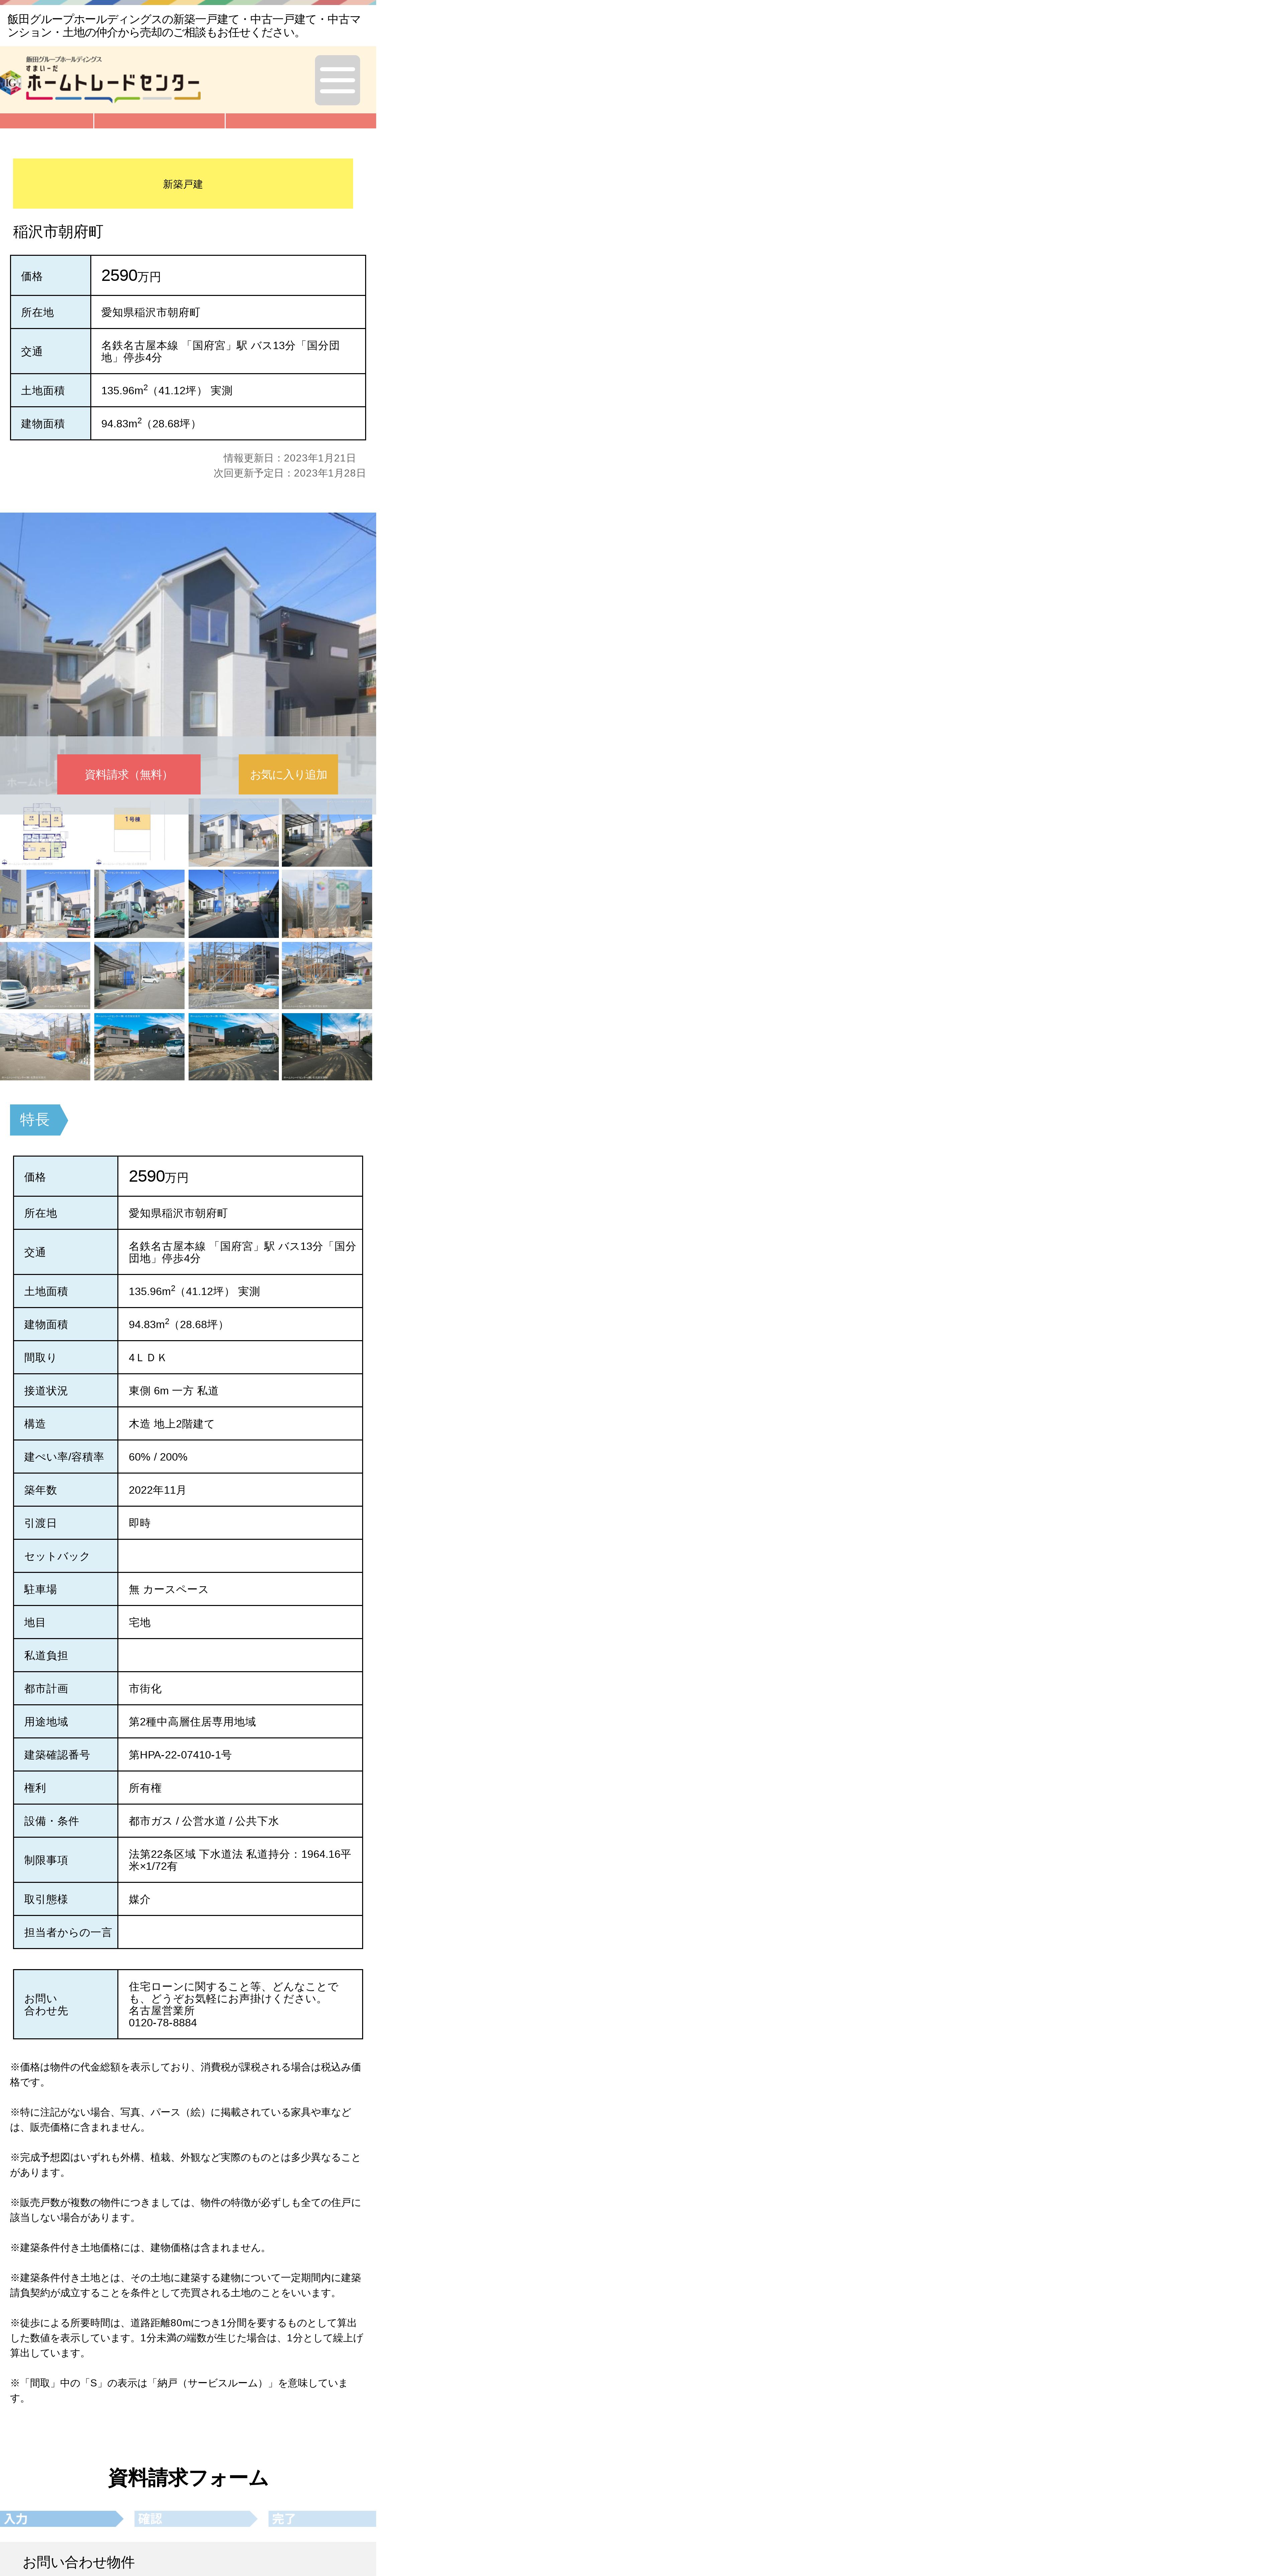Select the 60% / 200% value

pyautogui.click(x=158, y=1457)
